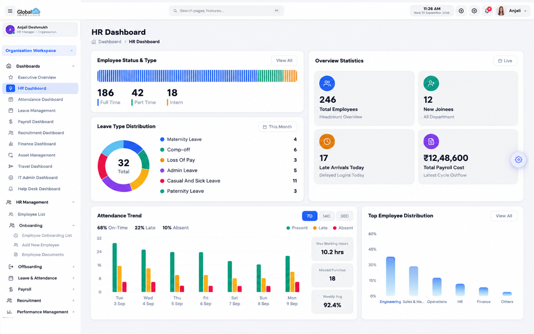Open the hamburger menu icon

tap(10, 11)
